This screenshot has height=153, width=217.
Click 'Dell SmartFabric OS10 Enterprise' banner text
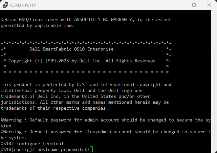coord(71,49)
